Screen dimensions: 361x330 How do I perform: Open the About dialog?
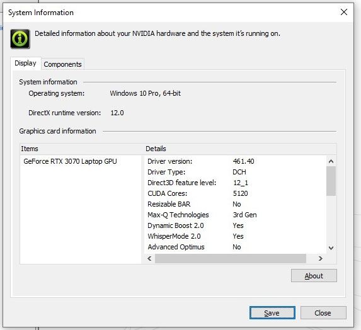[x=314, y=276]
